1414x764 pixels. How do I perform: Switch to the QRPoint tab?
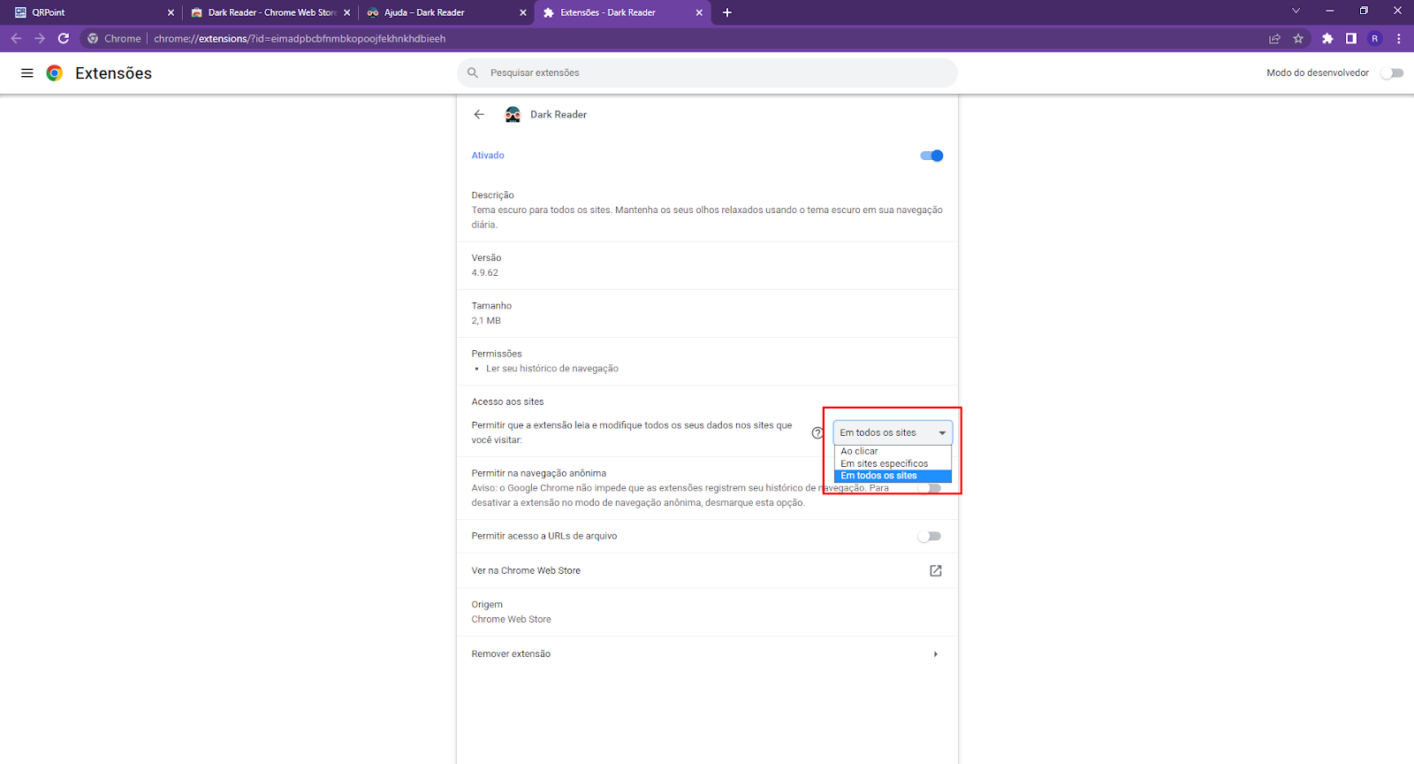pos(88,12)
